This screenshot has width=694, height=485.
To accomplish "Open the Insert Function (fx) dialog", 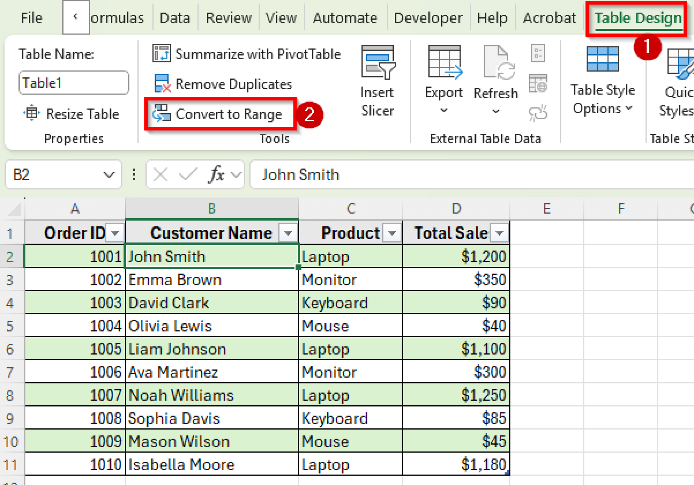I will (x=216, y=175).
